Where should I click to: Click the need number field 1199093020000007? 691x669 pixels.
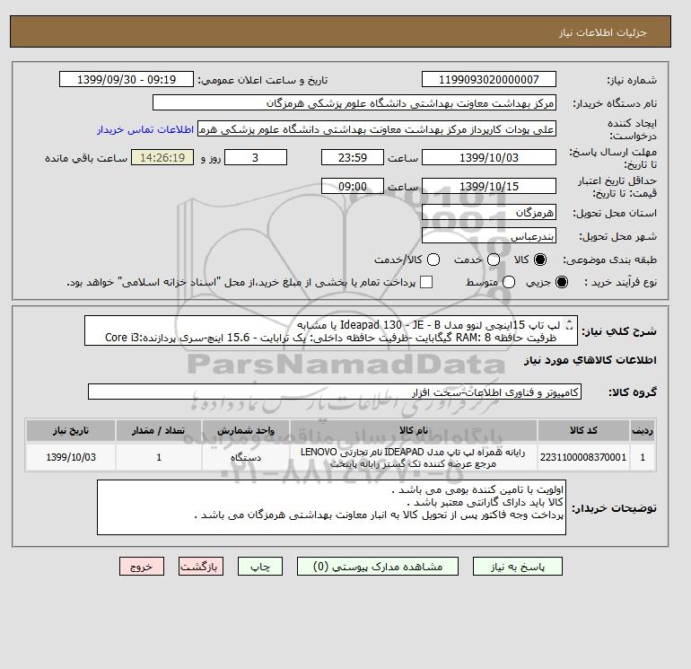pos(489,79)
